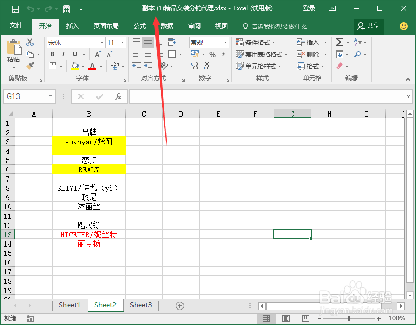Toggle middle align icon
Viewport: 416px width, 325px height.
pyautogui.click(x=148, y=42)
